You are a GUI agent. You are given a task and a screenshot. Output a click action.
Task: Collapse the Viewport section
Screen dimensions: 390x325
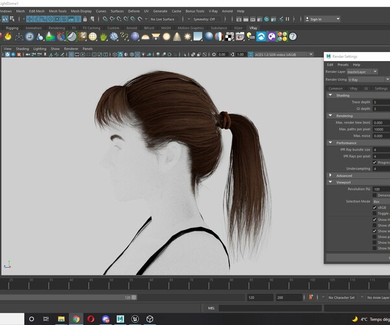pos(330,182)
